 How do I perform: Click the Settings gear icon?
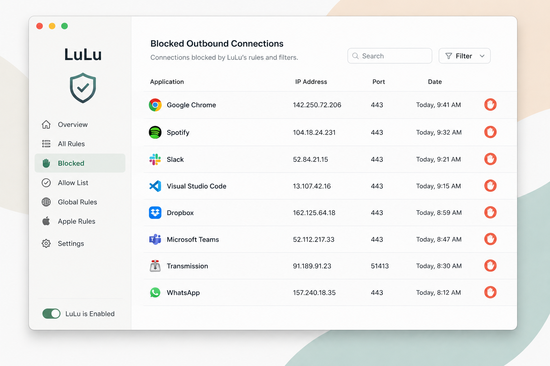(46, 243)
